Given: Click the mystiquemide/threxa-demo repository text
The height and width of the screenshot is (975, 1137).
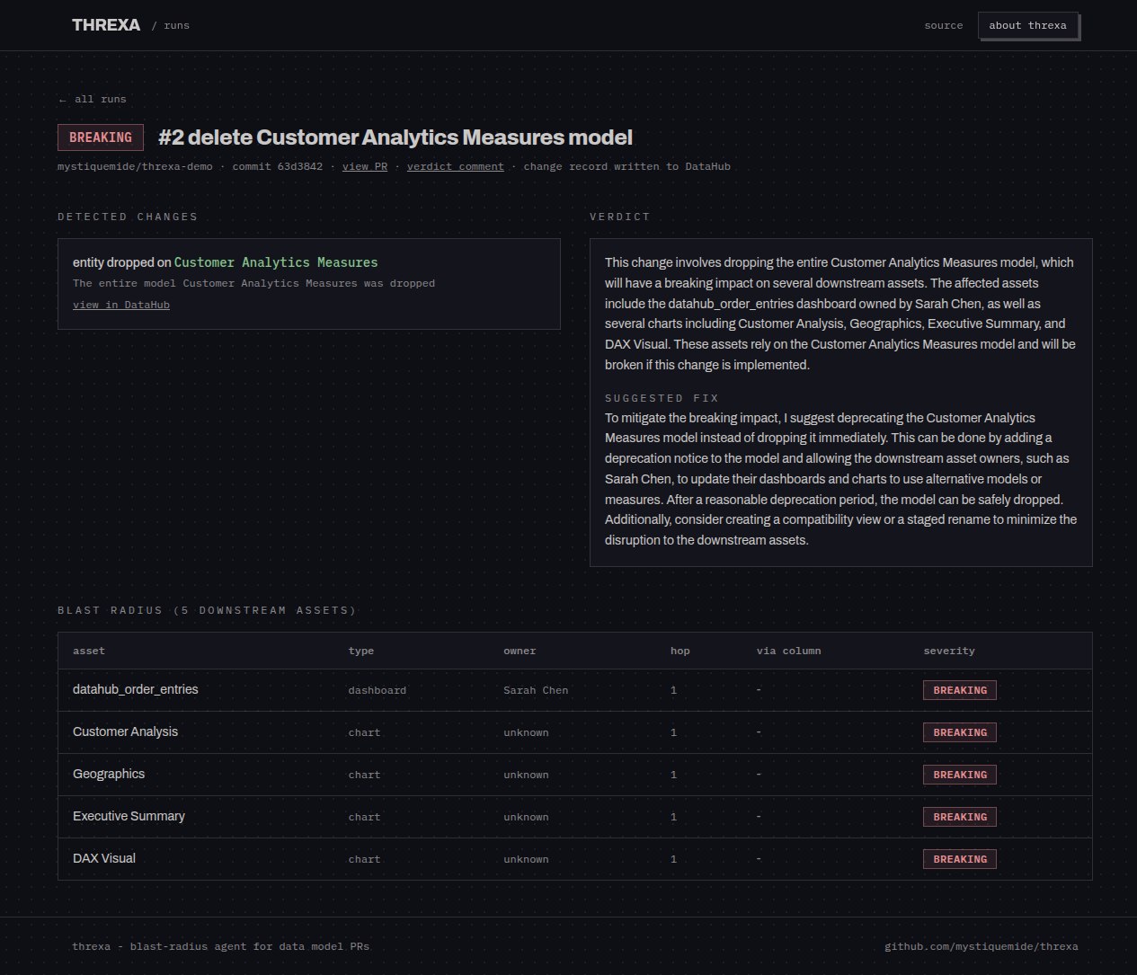Looking at the screenshot, I should tap(135, 166).
